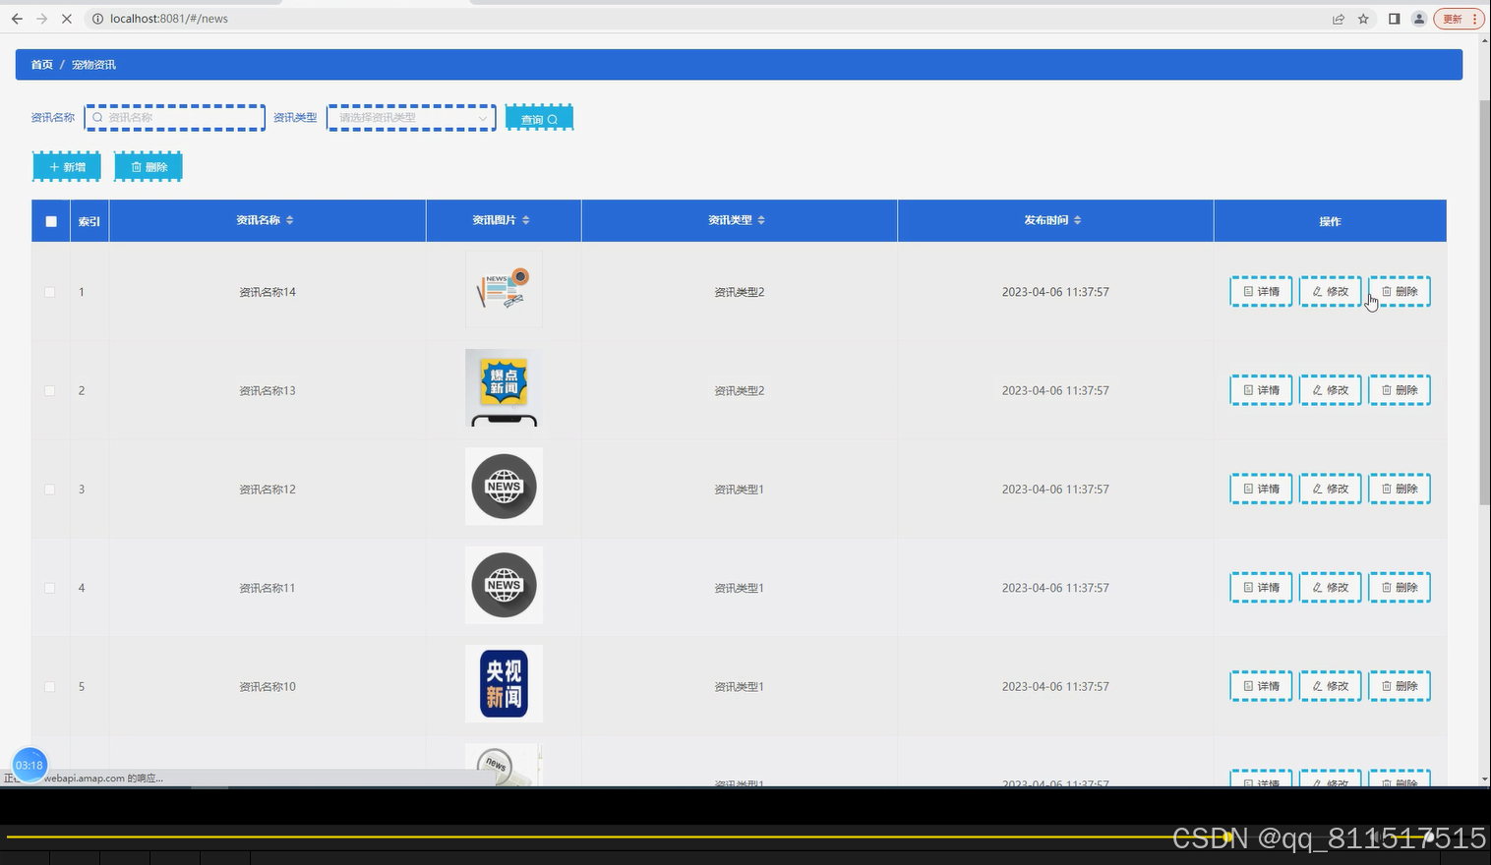This screenshot has height=865, width=1491.
Task: Click the red browser update button
Action: point(1459,19)
